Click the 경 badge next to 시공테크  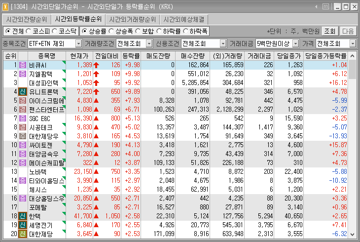pos(23,127)
